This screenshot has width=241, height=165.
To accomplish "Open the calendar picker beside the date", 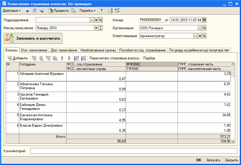I will coord(204,20).
